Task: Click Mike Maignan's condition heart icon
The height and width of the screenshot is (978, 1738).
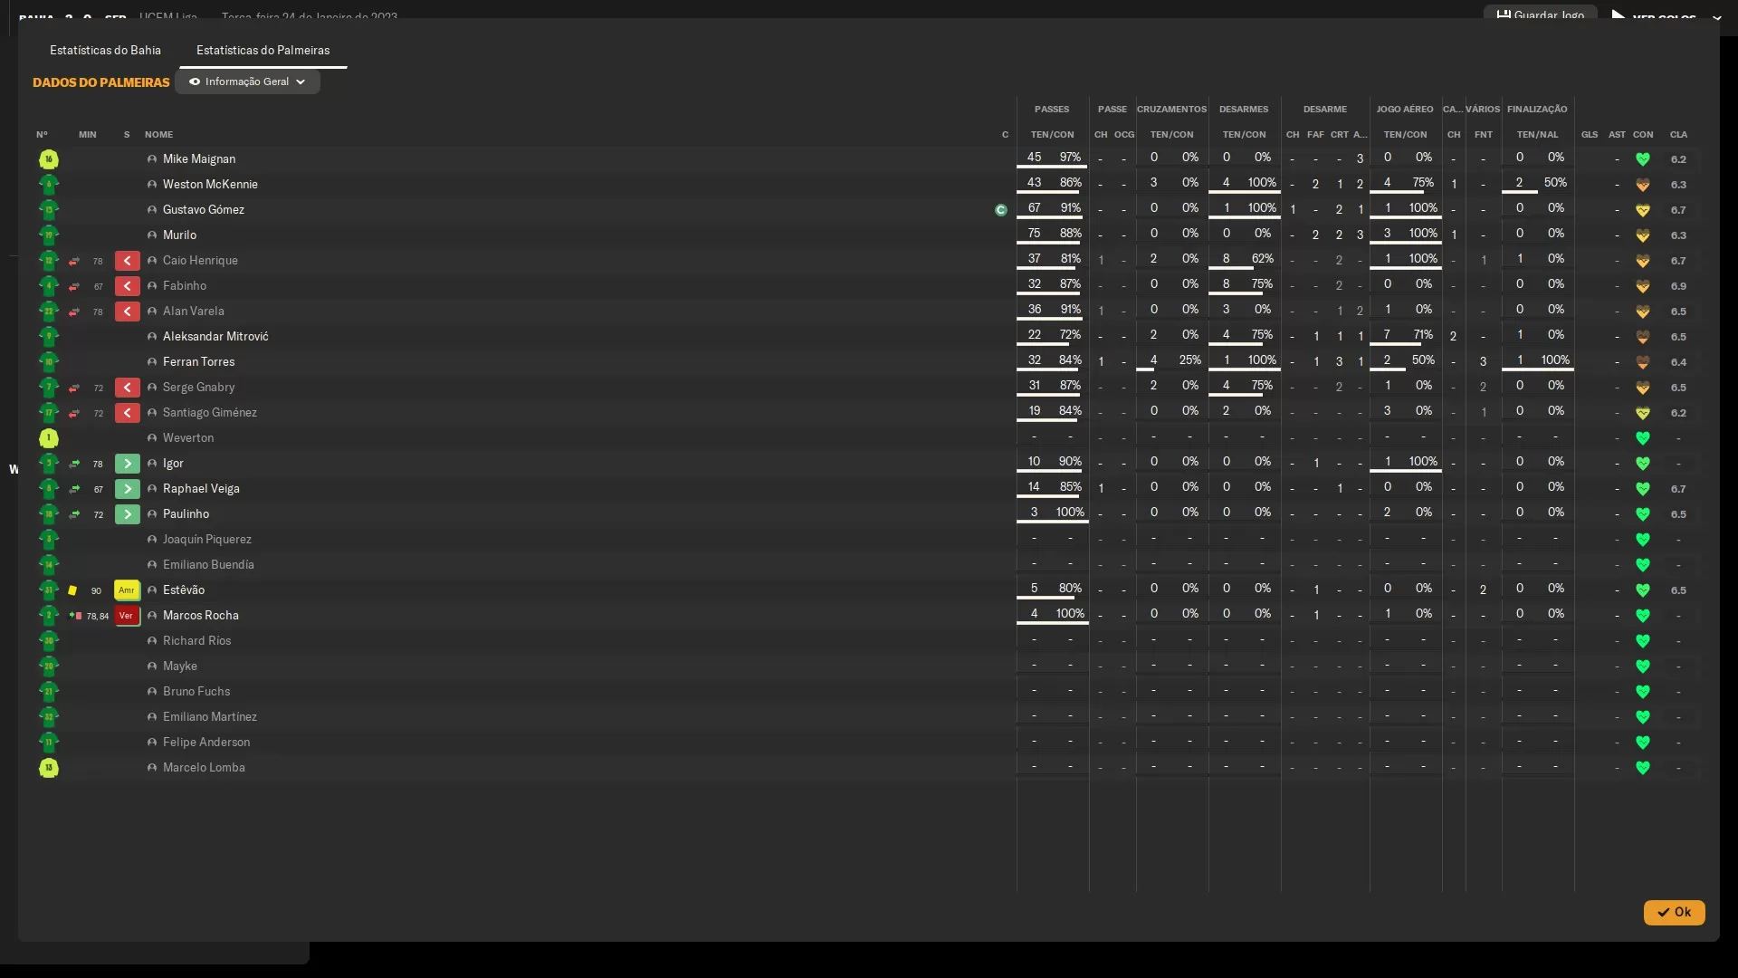Action: coord(1643,159)
